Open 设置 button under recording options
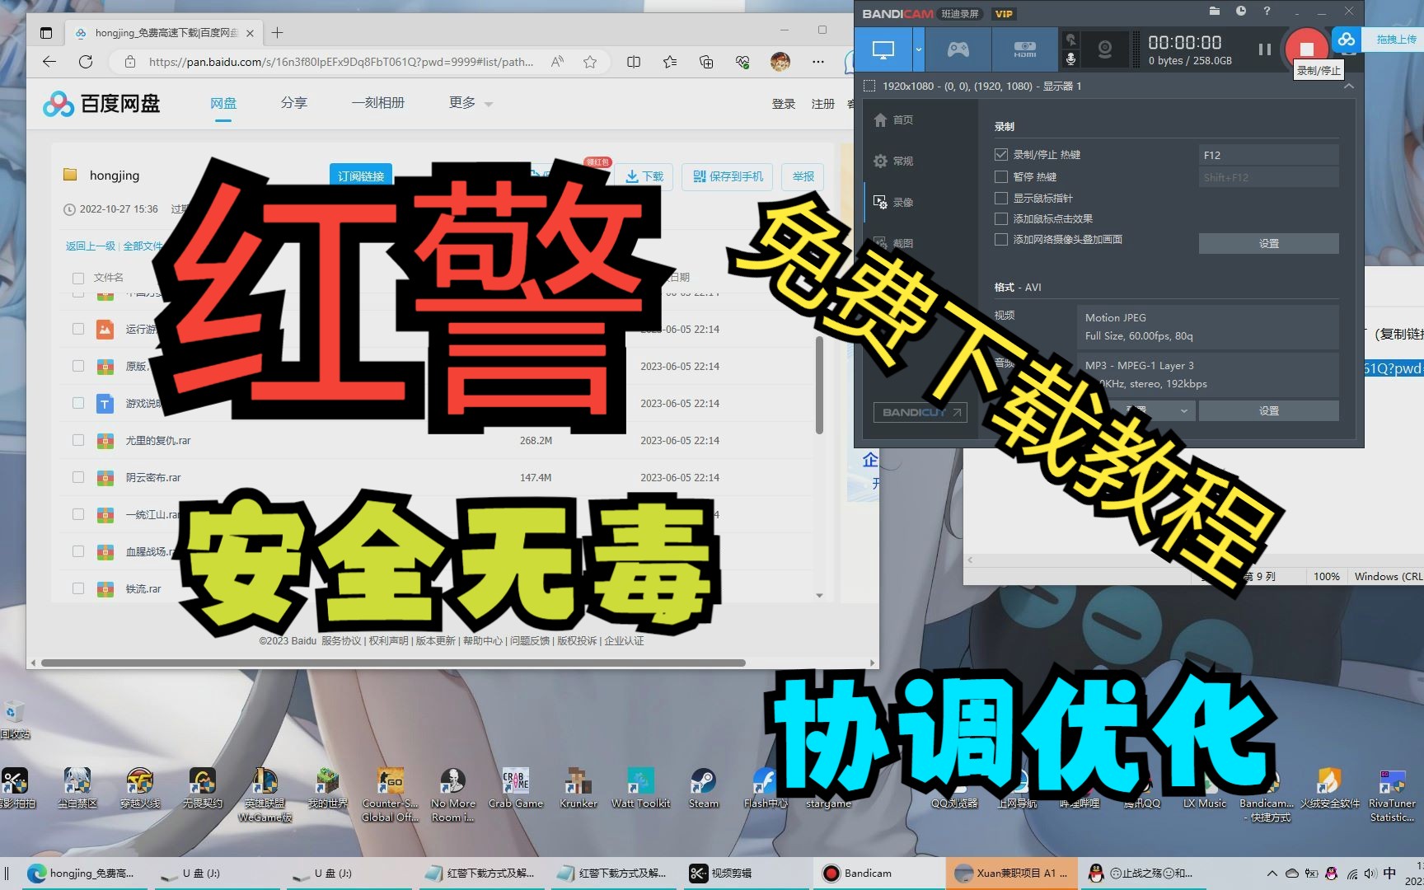This screenshot has width=1424, height=890. (x=1268, y=243)
